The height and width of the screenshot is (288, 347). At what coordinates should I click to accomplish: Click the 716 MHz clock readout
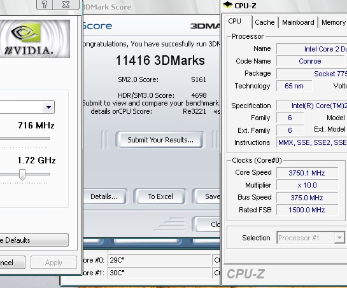(36, 125)
